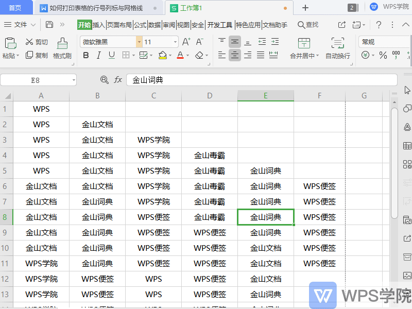412x309 pixels.
Task: Select the Format Painter brush
Action: pyautogui.click(x=62, y=43)
